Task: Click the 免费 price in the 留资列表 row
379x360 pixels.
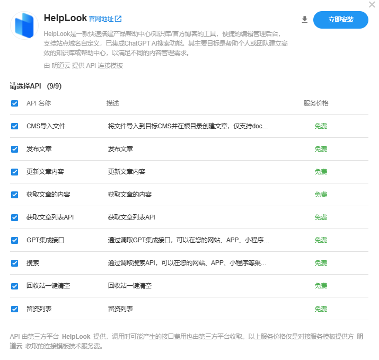Action: pyautogui.click(x=321, y=309)
